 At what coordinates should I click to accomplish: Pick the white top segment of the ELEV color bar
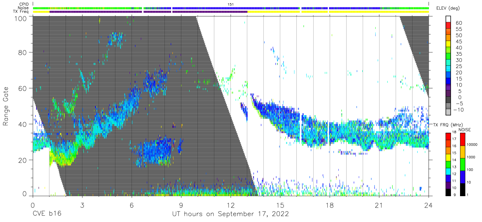448,19
